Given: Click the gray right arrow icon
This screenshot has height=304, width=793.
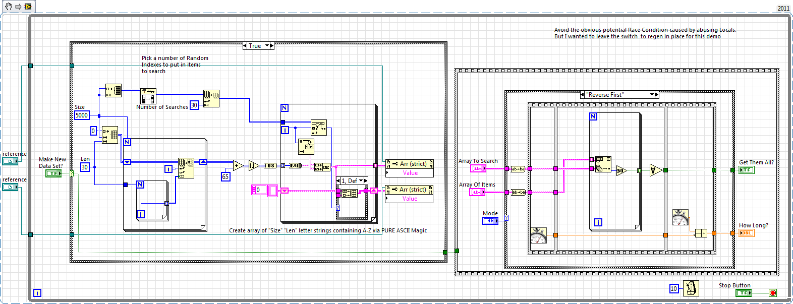Looking at the screenshot, I should [18, 7].
